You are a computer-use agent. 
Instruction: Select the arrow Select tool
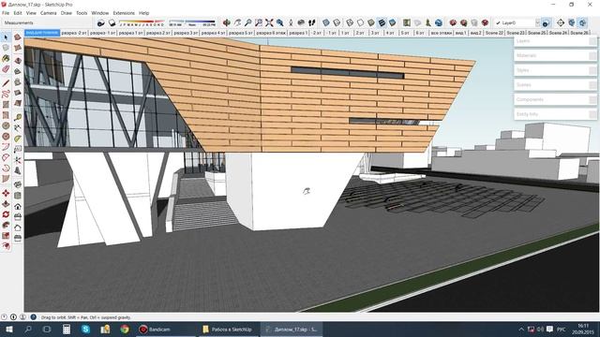pos(6,37)
